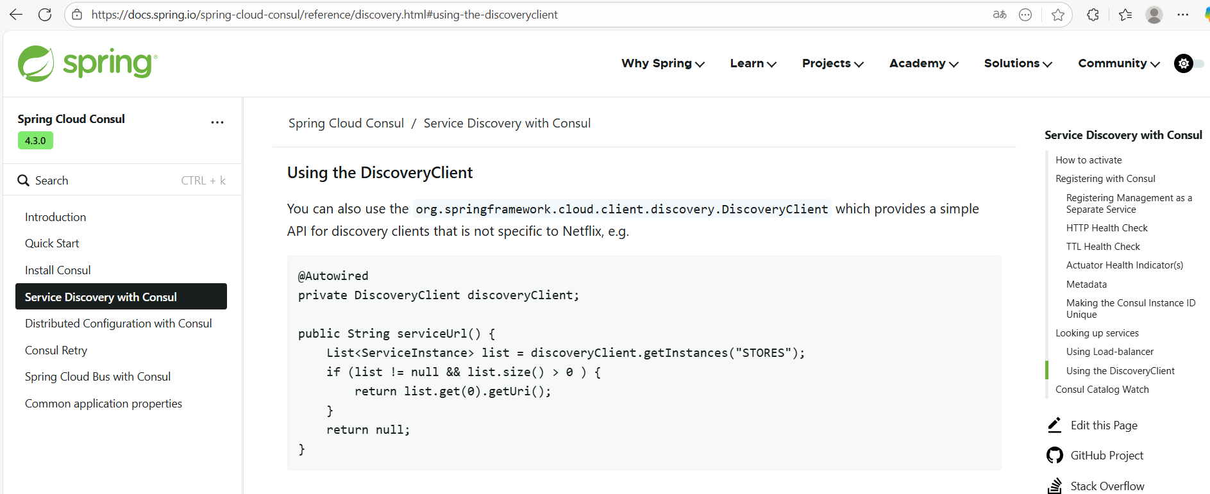Expand the Learn dropdown menu
Screen dimensions: 1210x494
[x=753, y=63]
